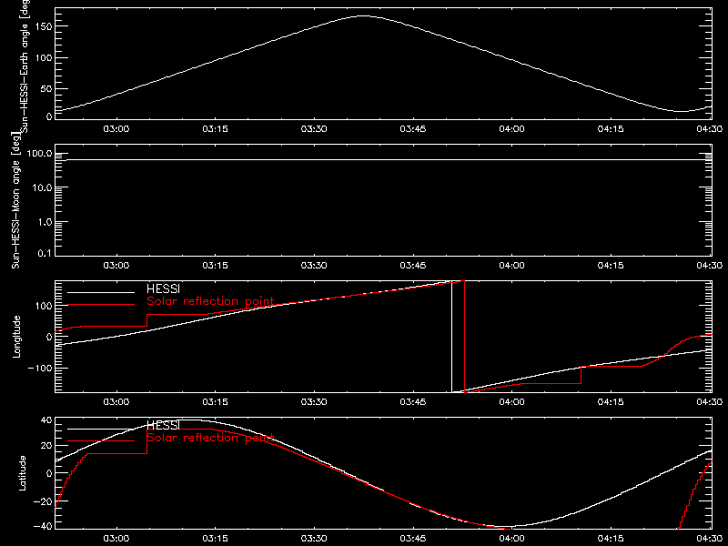Click the 0 tick label on Latitude plot
The image size is (728, 546).
pyautogui.click(x=49, y=473)
